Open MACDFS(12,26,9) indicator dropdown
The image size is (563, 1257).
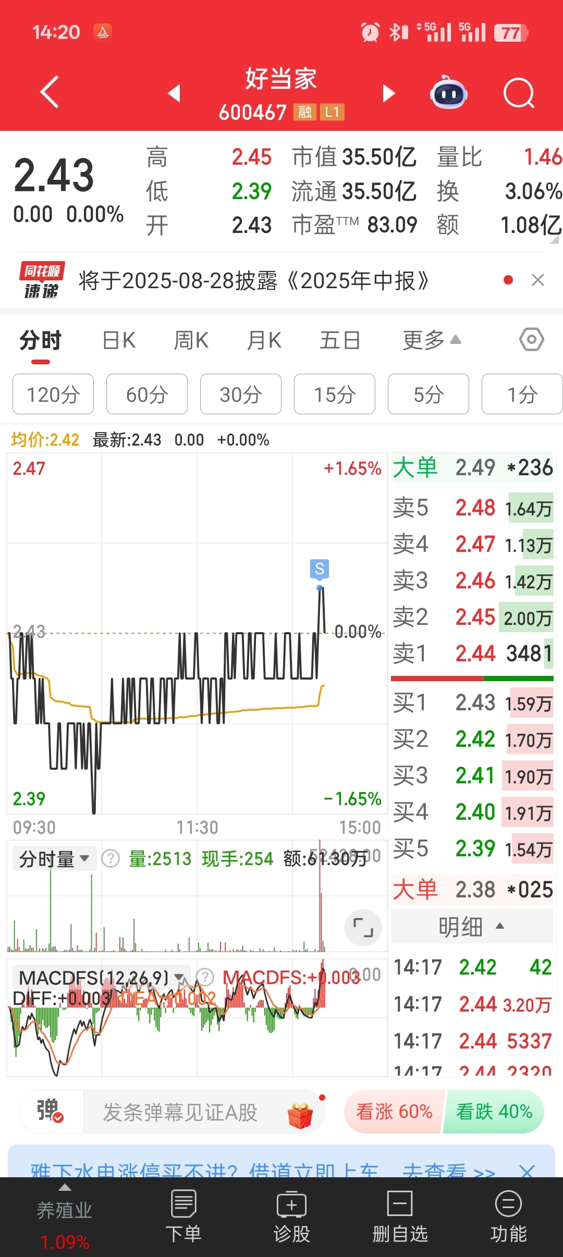[x=101, y=978]
